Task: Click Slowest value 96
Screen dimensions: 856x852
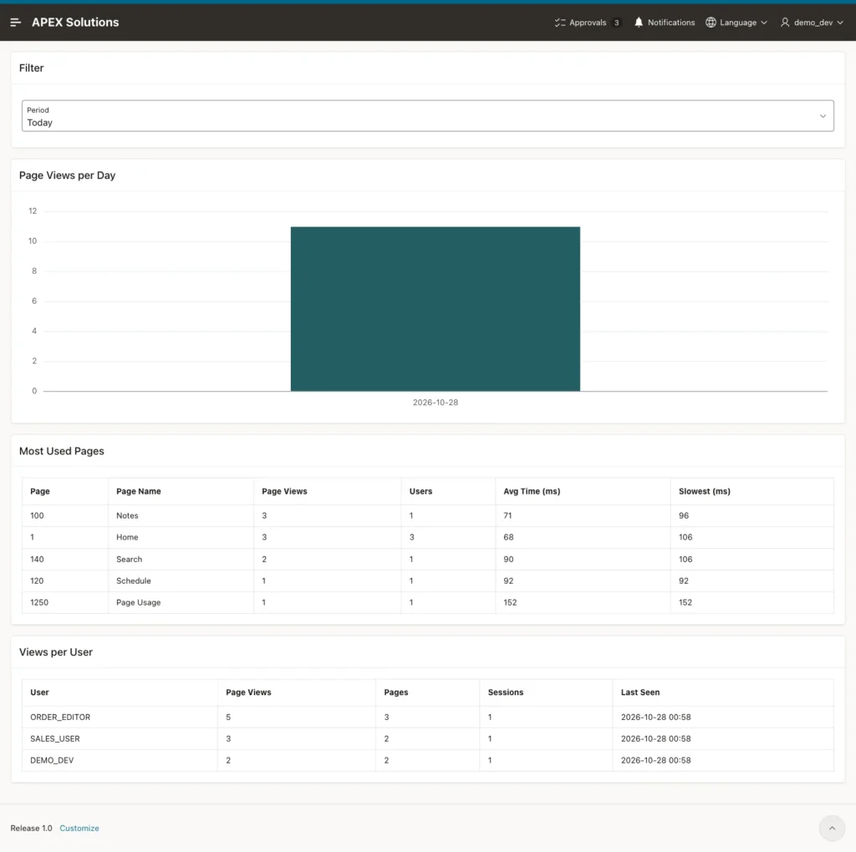Action: pos(684,515)
